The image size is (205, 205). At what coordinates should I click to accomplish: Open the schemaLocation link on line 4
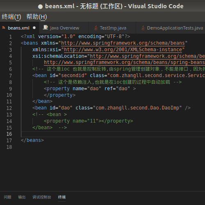coord(147,56)
